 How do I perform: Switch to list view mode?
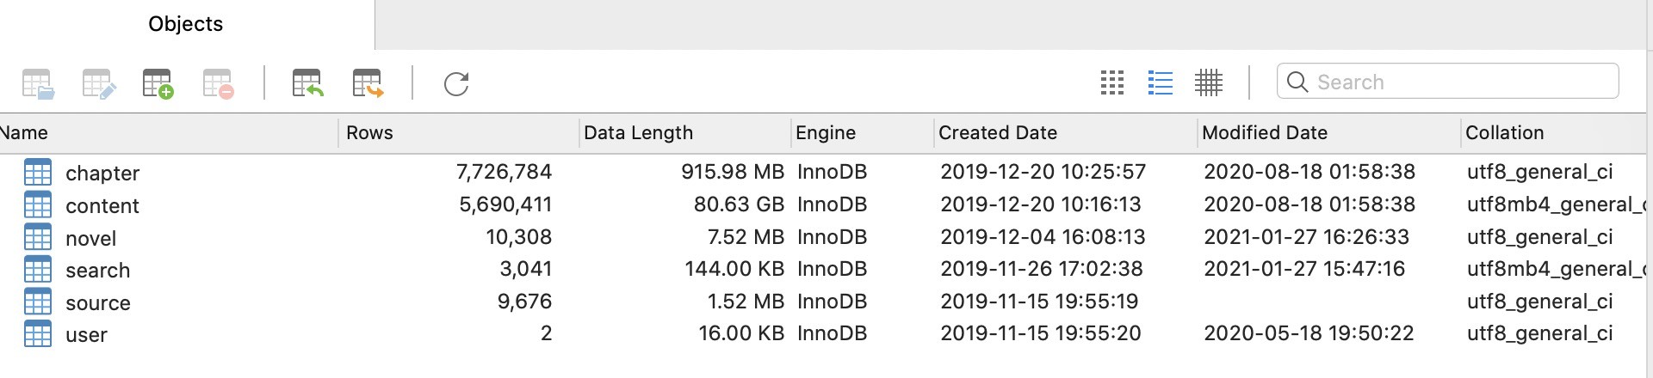click(1160, 82)
